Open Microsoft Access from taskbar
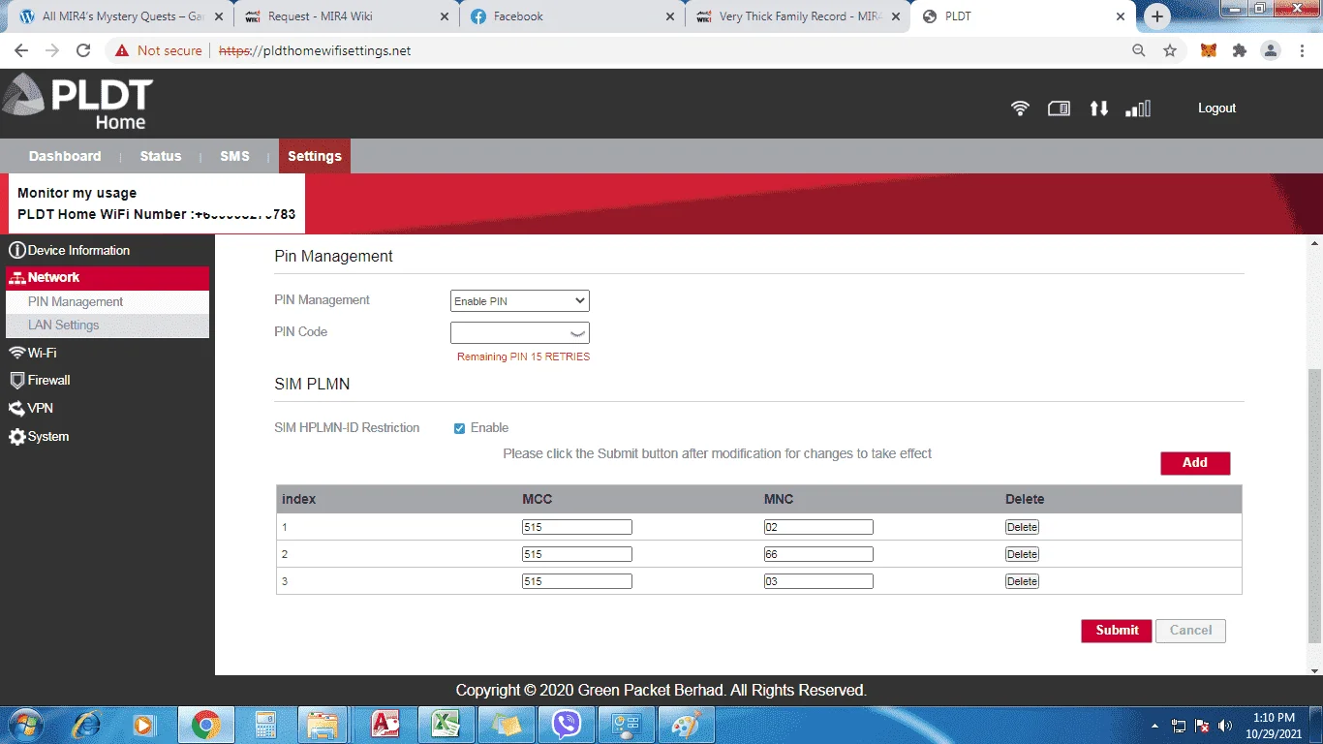 click(385, 724)
